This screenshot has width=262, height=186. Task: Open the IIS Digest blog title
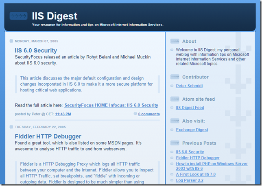55,16
